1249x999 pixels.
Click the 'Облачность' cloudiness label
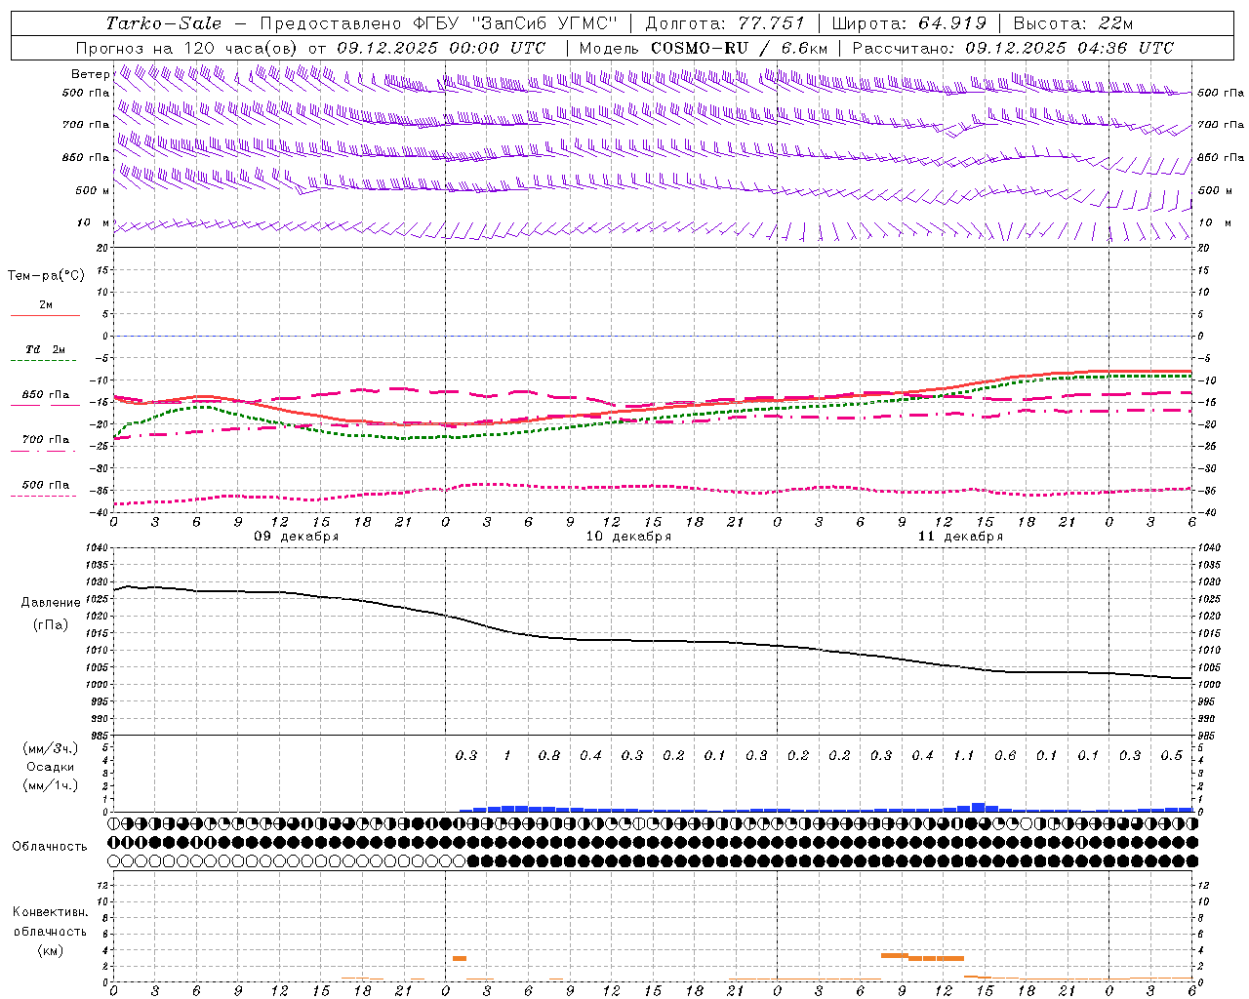point(50,846)
